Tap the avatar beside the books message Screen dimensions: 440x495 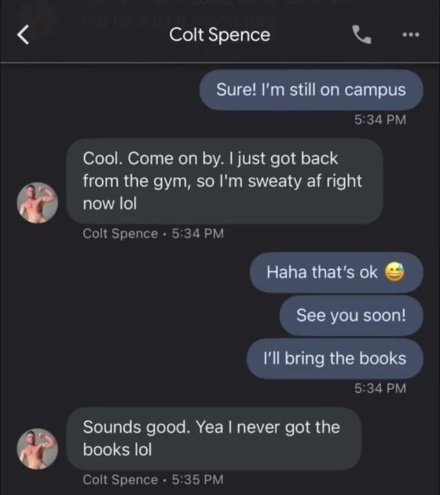(x=37, y=448)
